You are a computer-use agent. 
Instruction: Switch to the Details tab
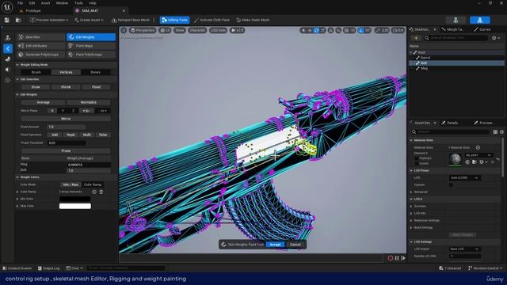tap(452, 123)
